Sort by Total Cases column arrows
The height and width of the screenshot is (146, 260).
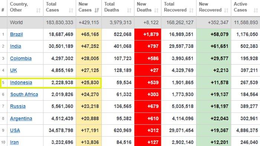[x=71, y=10]
